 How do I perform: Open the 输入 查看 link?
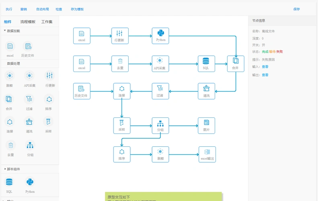pyautogui.click(x=265, y=67)
